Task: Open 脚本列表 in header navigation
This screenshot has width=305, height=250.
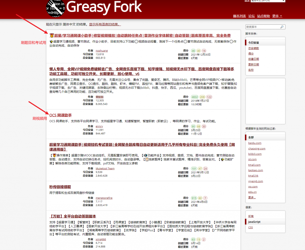Action: pyautogui.click(x=239, y=16)
